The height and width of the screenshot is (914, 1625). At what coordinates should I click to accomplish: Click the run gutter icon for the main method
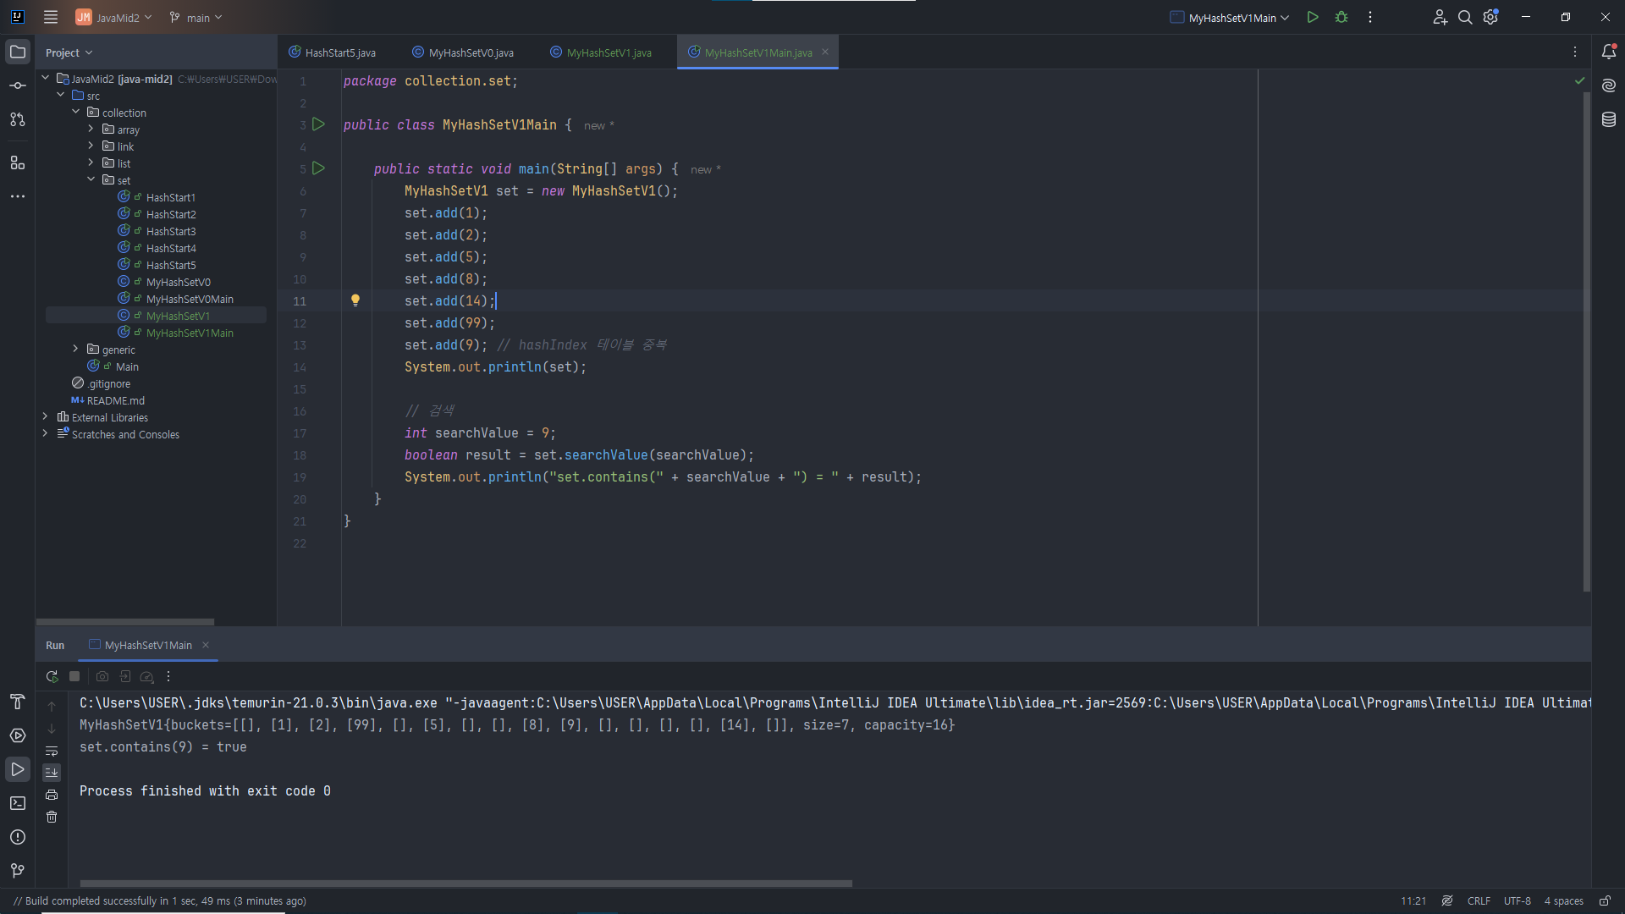click(319, 168)
